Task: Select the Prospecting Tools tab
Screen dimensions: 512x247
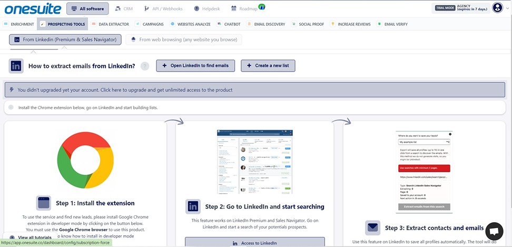Action: click(x=63, y=24)
